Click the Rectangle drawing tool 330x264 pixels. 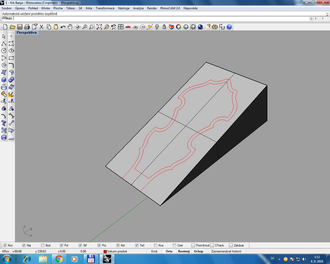pyautogui.click(x=11, y=58)
